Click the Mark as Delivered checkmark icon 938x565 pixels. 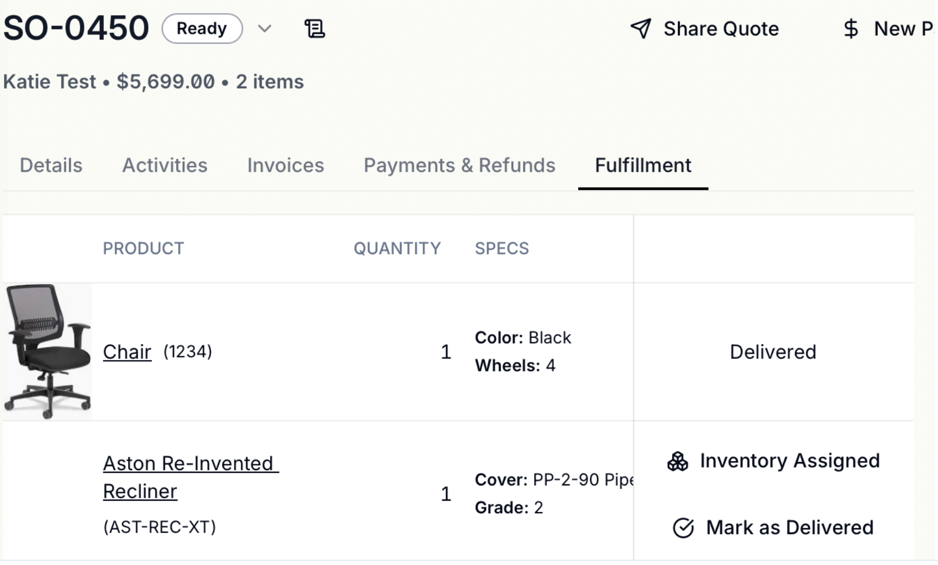click(683, 528)
